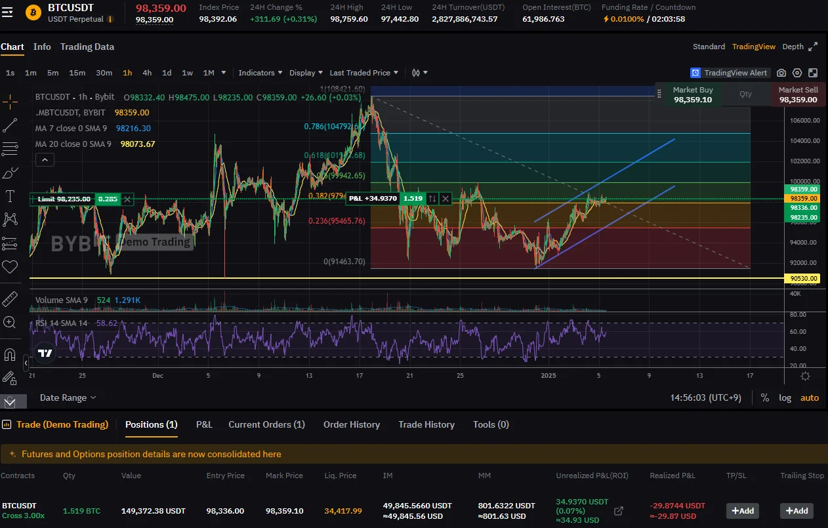This screenshot has width=828, height=528.
Task: Click the ruler measure tool
Action: 10,299
